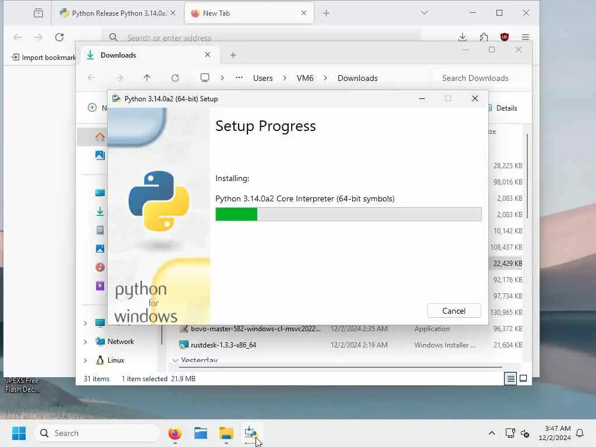
Task: Open the Details pane button
Action: (x=503, y=108)
